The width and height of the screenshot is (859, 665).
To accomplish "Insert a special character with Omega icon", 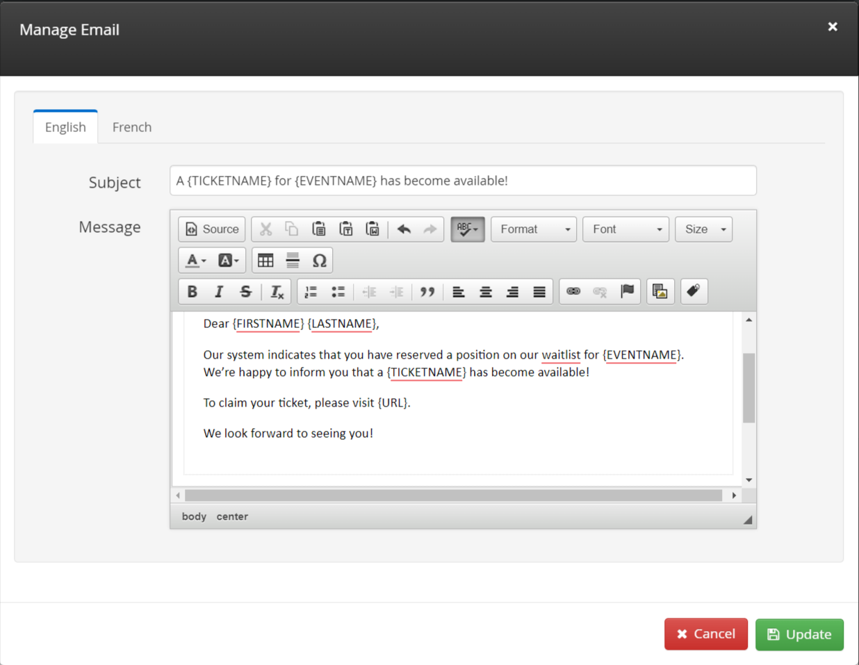I will (319, 261).
